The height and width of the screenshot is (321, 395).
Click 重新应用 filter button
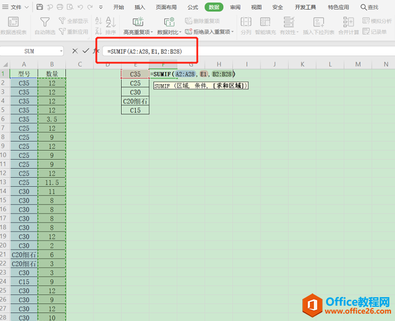pyautogui.click(x=73, y=32)
